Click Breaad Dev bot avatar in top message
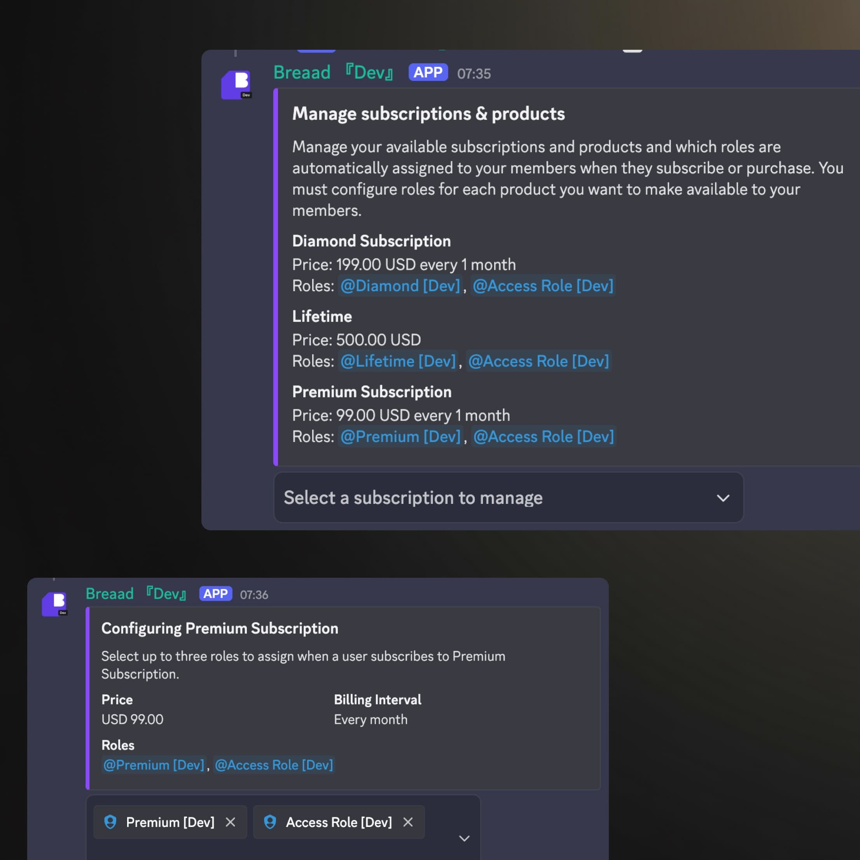The height and width of the screenshot is (860, 860). pos(236,85)
